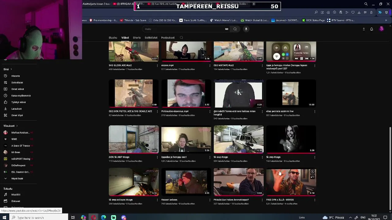
Task: Open Soittolistat channel tab
Action: (x=151, y=38)
